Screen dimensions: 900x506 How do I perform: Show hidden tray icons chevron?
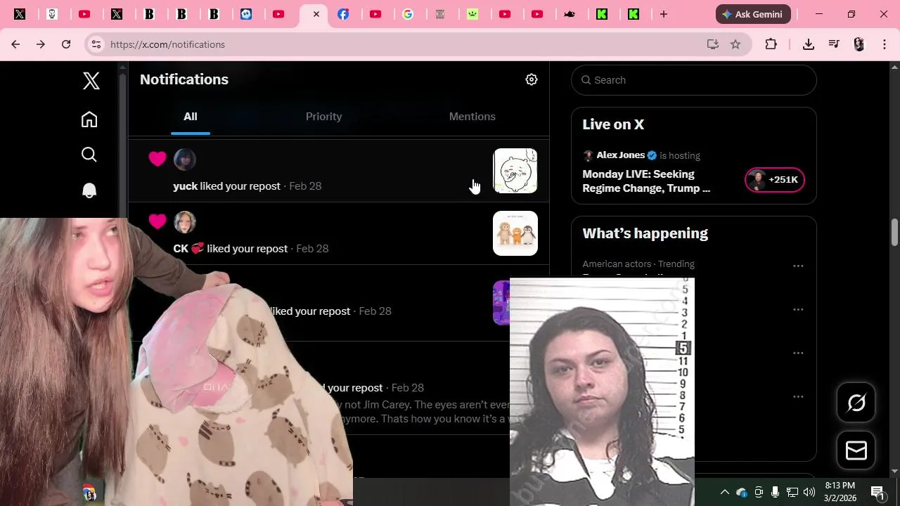coord(725,492)
